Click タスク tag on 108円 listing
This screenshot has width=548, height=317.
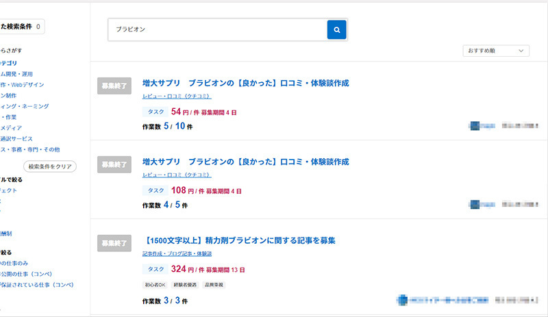coord(155,190)
